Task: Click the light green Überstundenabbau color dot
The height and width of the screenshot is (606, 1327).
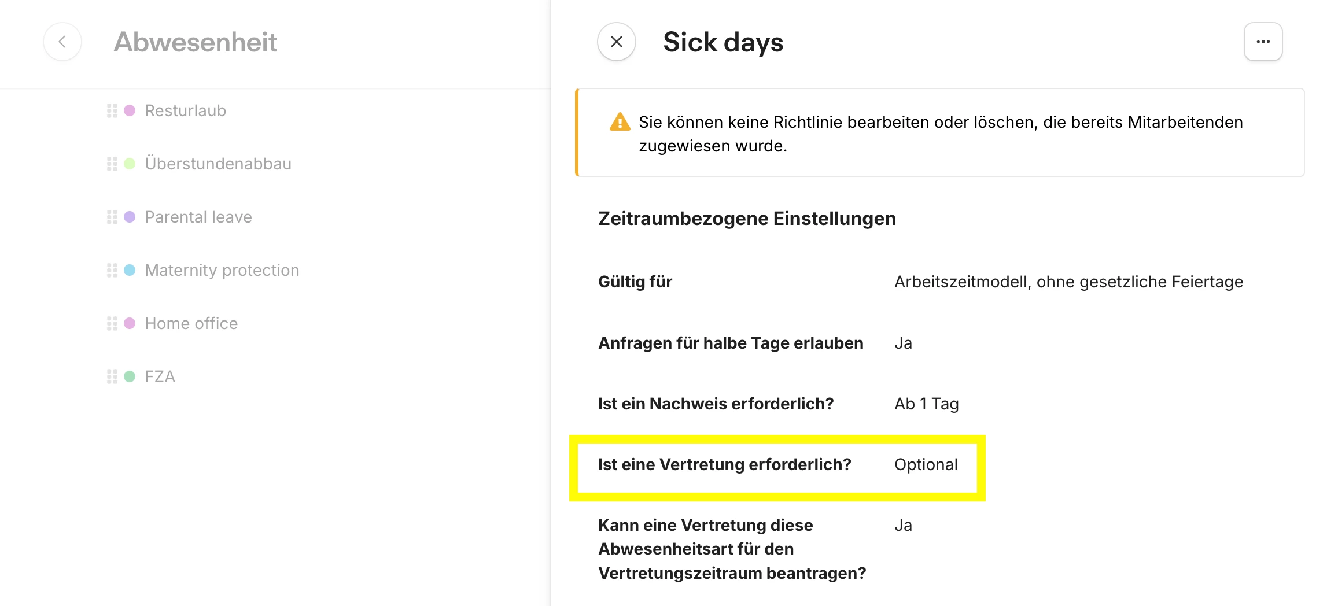Action: click(130, 164)
